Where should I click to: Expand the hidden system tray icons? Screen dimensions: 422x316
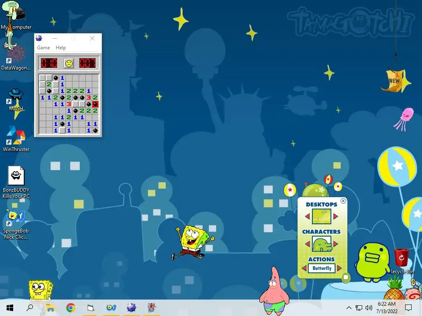(x=349, y=308)
